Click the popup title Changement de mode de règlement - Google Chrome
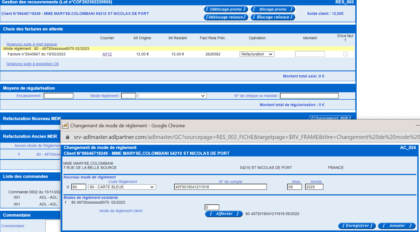 click(128, 126)
